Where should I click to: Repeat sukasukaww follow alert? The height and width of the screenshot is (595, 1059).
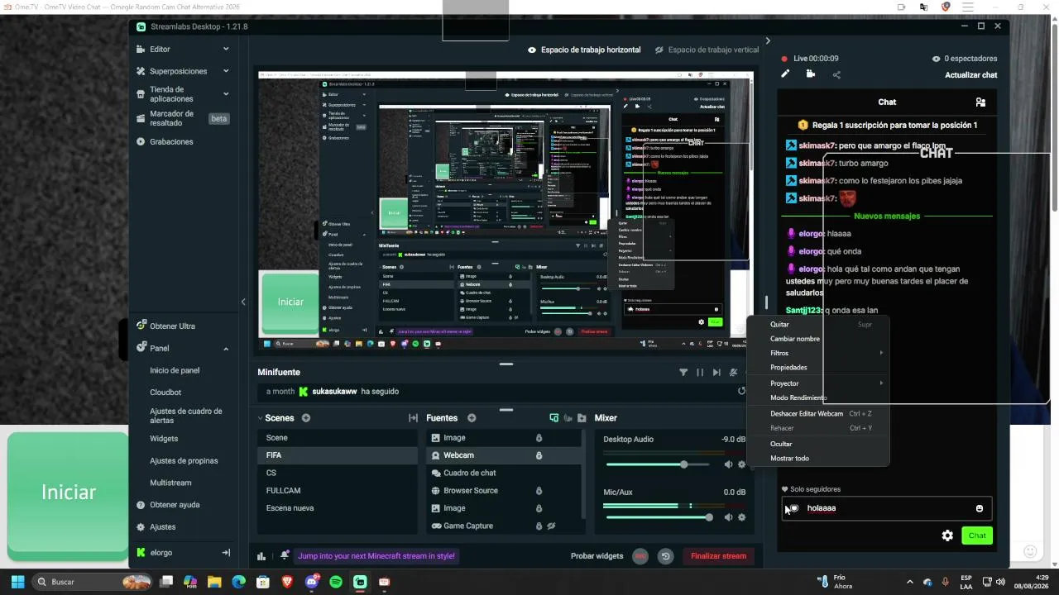pyautogui.click(x=741, y=391)
